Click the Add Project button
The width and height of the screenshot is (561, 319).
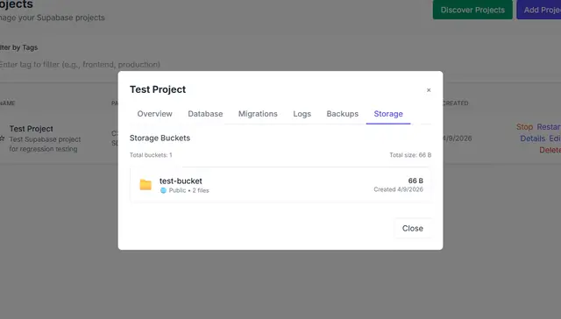click(540, 10)
